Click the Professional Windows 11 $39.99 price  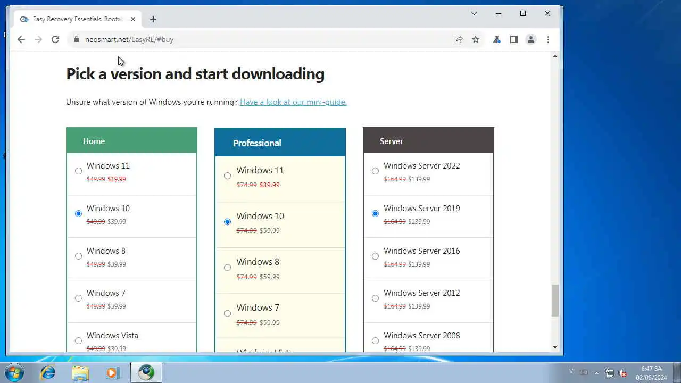pyautogui.click(x=269, y=185)
